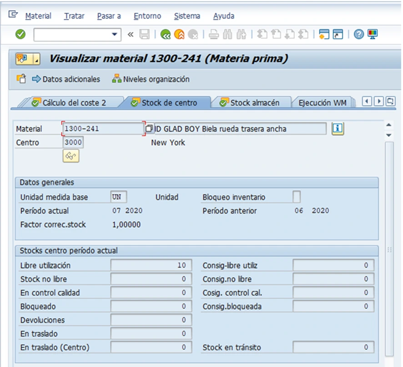Click the other material icon left of Datos adicionales
Viewport: 403px width, 367px height.
tap(21, 79)
